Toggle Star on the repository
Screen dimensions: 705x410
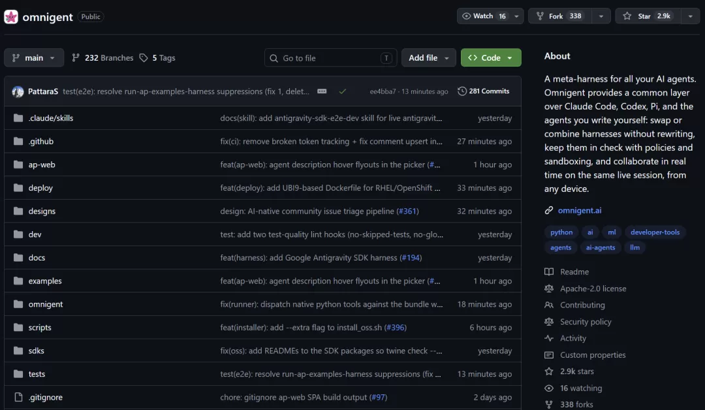tap(648, 16)
